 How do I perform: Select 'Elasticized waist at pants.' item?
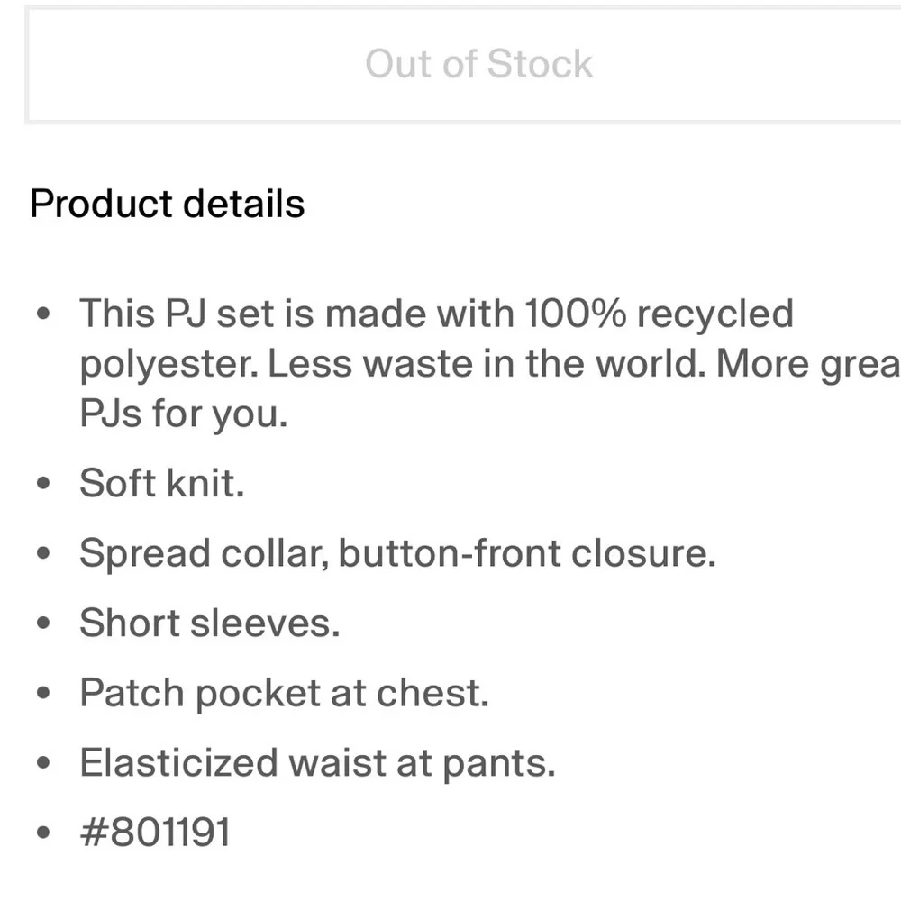pyautogui.click(x=318, y=763)
